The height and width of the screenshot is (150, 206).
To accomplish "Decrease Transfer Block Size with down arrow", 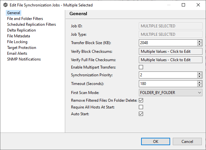I will [200, 44].
